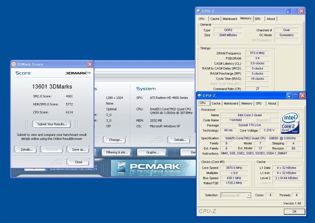This screenshot has width=315, height=223.
Task: Click the OK button in CPU-Z
Action: (294, 212)
